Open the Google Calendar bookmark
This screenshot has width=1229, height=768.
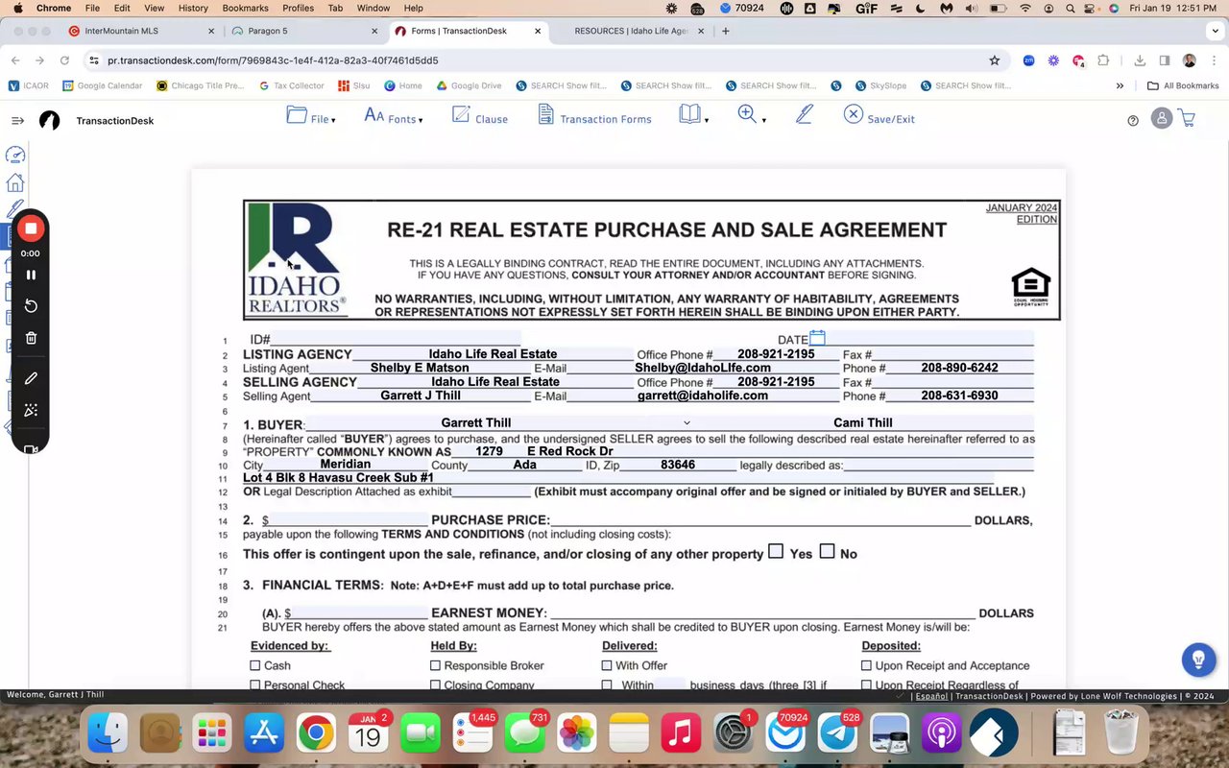102,85
